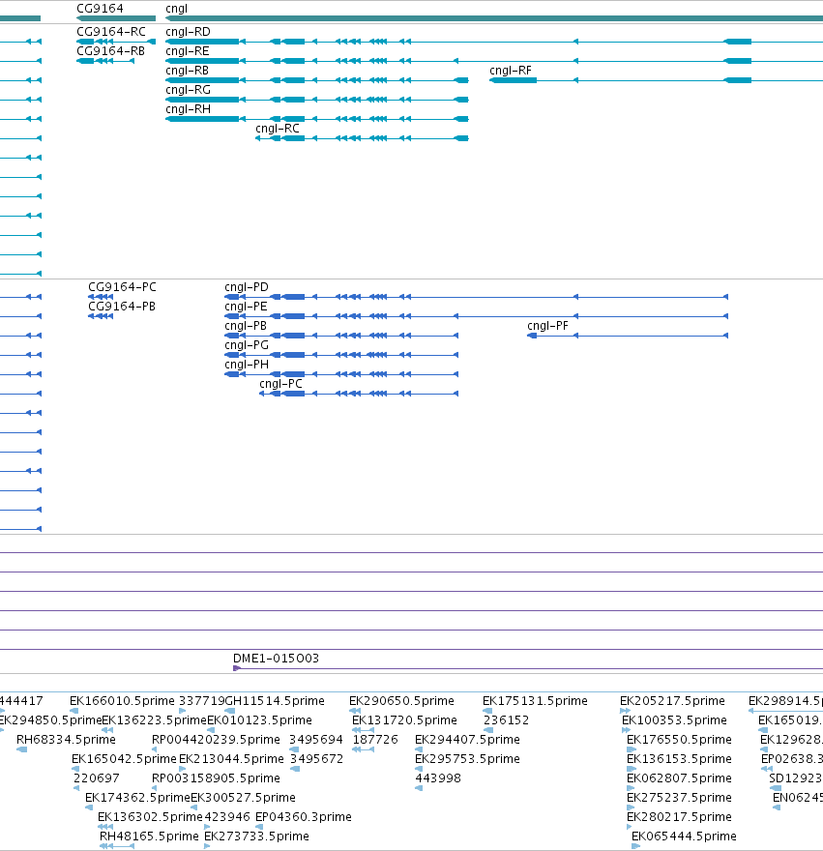Click the purple DME1-015003 start arrow
The image size is (823, 851).
coord(237,668)
